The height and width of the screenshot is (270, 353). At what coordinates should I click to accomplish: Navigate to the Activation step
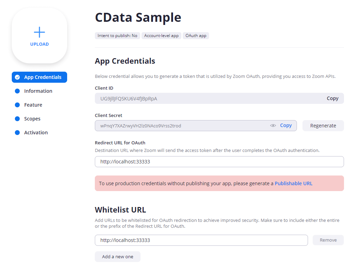point(36,133)
